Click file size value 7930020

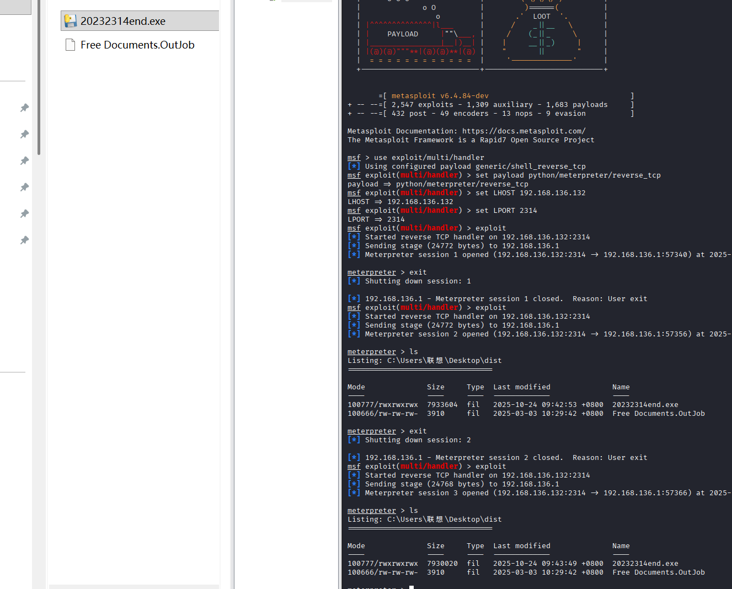tap(442, 564)
